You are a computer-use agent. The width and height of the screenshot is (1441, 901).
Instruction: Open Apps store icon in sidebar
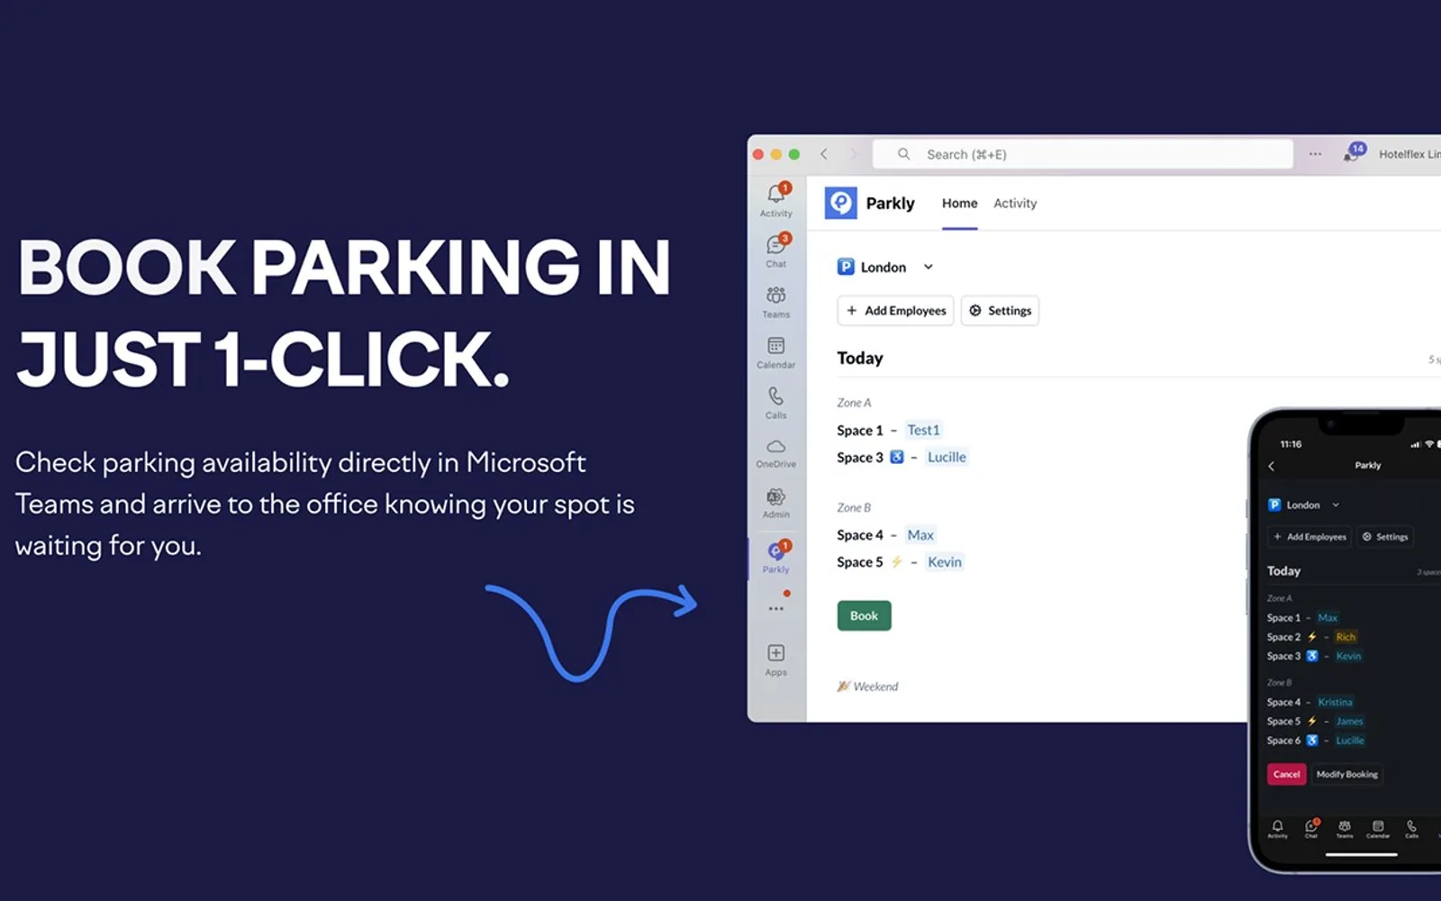click(775, 660)
